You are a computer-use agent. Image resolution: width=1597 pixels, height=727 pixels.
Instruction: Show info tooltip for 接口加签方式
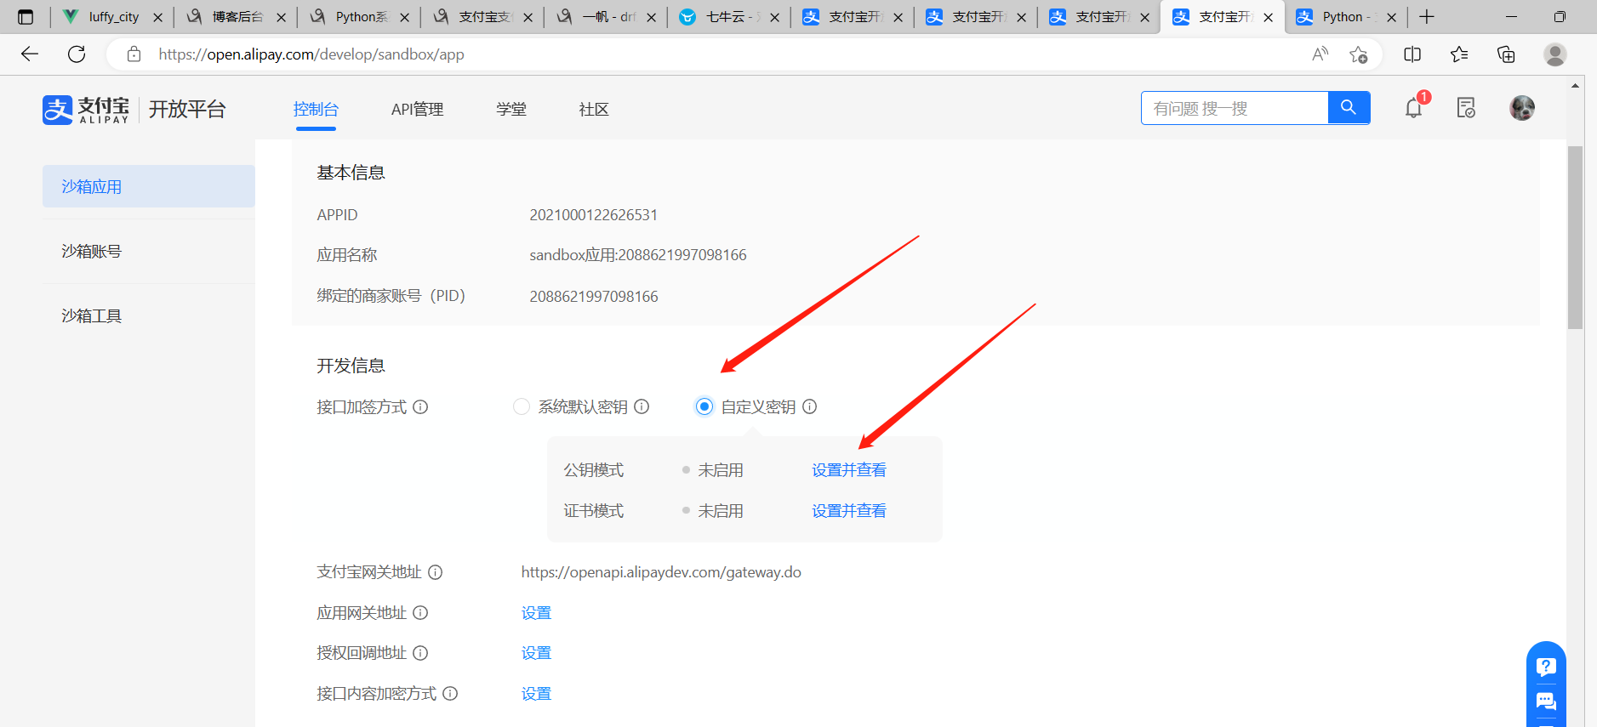tap(420, 407)
